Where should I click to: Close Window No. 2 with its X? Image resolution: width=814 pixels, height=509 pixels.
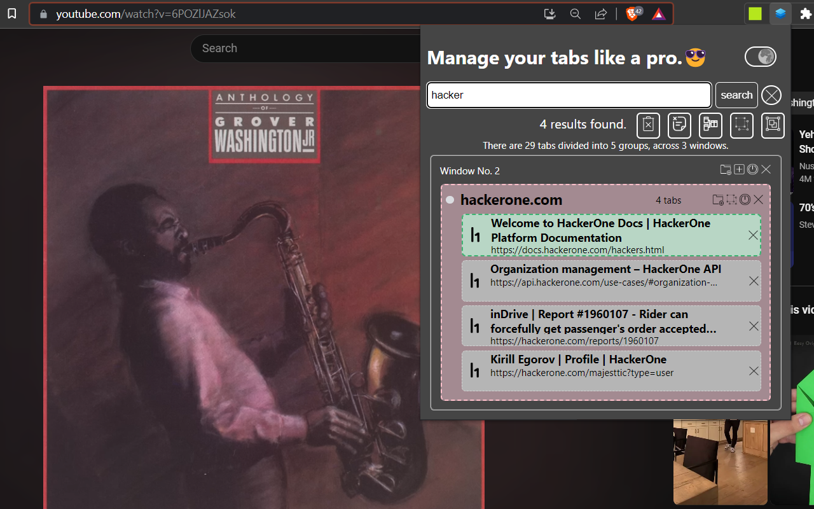coord(766,169)
